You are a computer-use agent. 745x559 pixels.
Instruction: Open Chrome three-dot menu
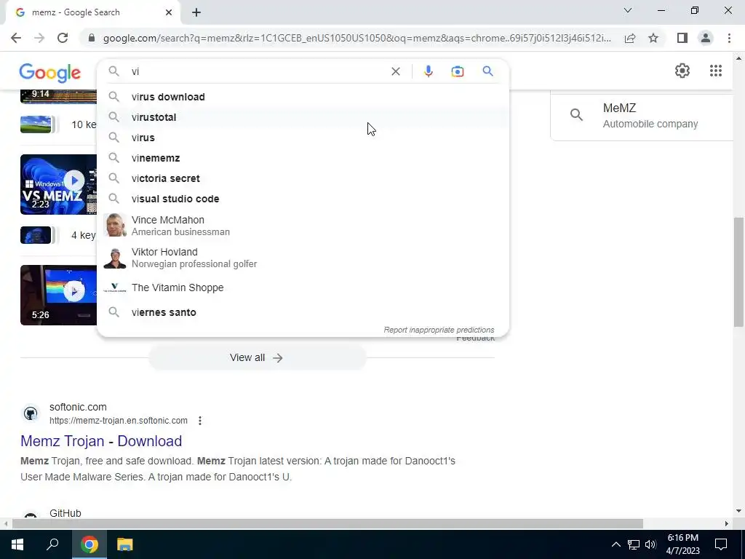(729, 38)
